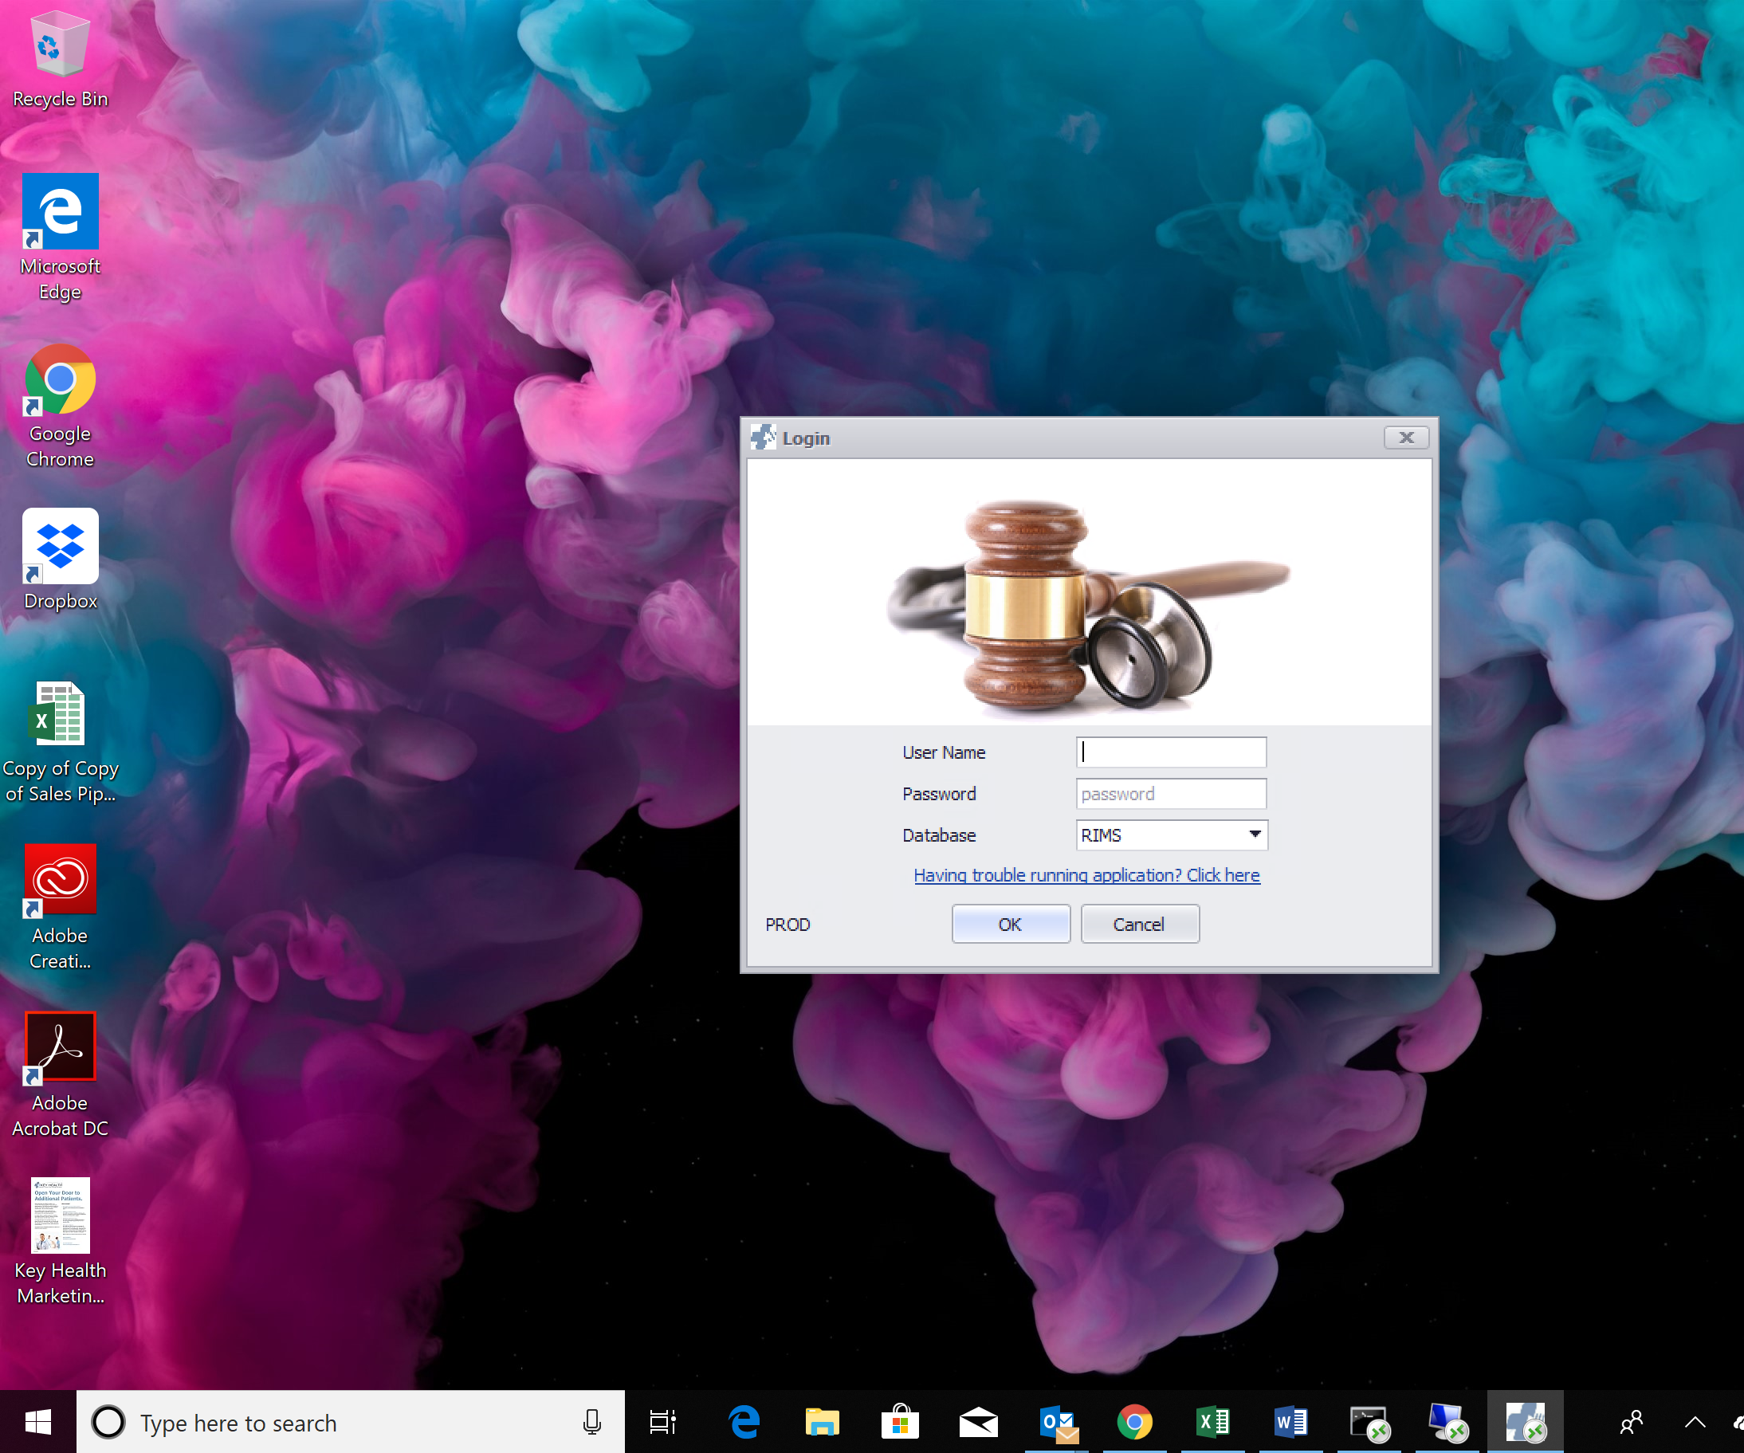Click Outlook icon in the taskbar

click(x=1058, y=1423)
